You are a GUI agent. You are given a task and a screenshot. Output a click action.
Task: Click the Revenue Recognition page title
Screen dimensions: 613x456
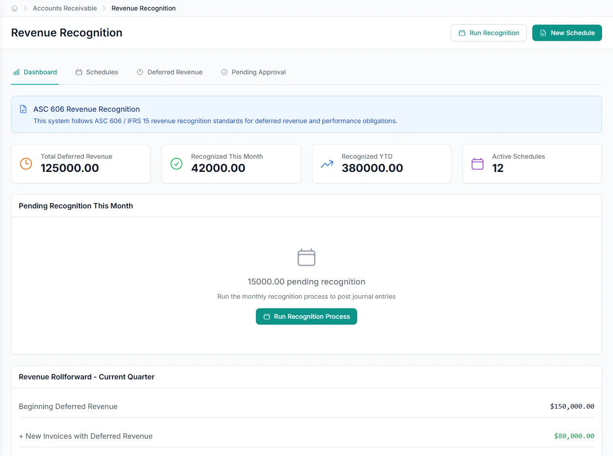[x=67, y=33]
